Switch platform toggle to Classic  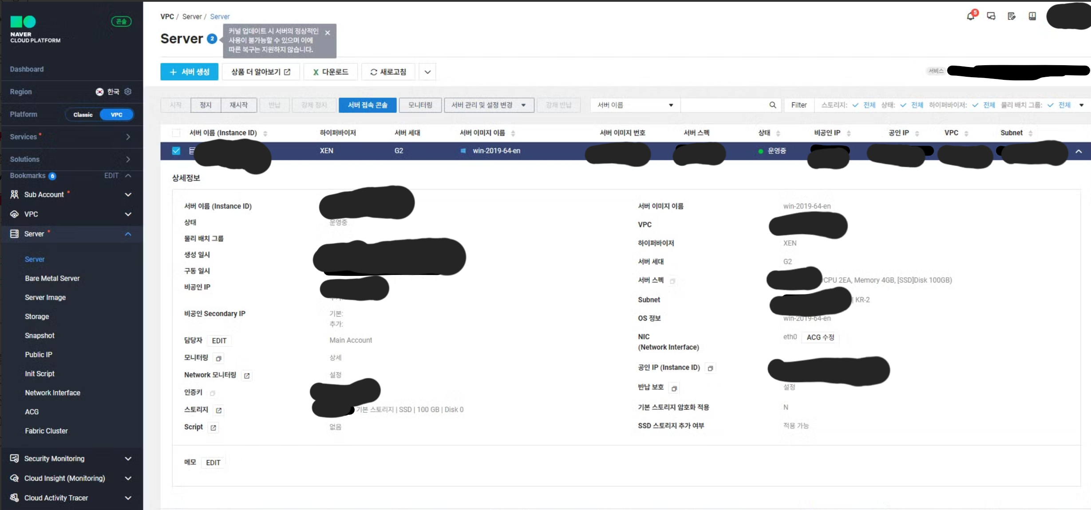tap(83, 114)
